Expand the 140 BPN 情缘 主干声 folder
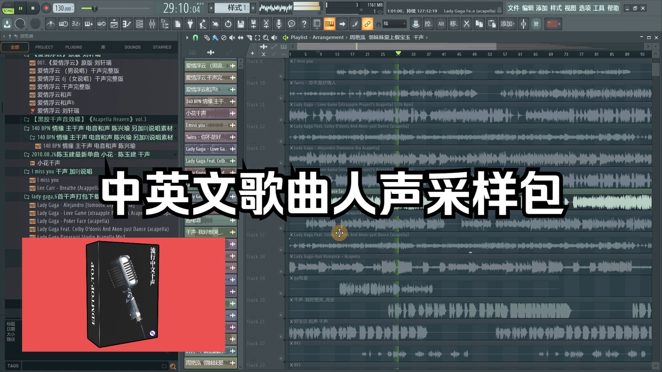The height and width of the screenshot is (372, 662). coord(26,128)
